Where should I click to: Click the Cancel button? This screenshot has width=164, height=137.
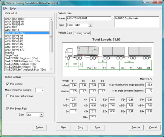click(x=153, y=127)
